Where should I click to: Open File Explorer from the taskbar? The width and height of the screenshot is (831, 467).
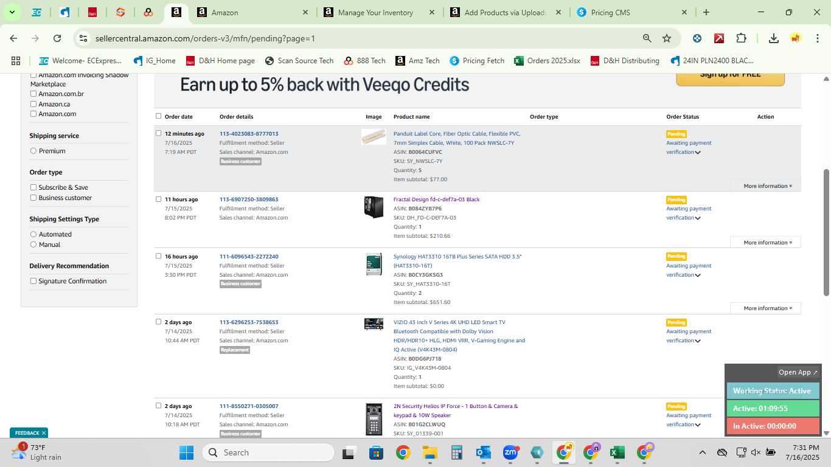[429, 452]
